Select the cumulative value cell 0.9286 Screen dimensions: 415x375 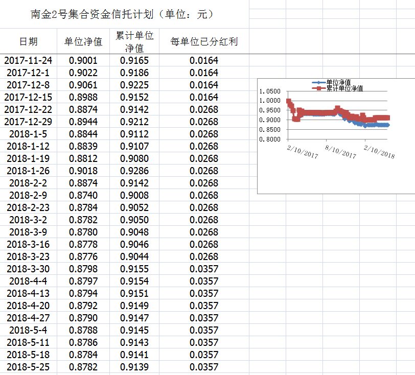pos(134,171)
